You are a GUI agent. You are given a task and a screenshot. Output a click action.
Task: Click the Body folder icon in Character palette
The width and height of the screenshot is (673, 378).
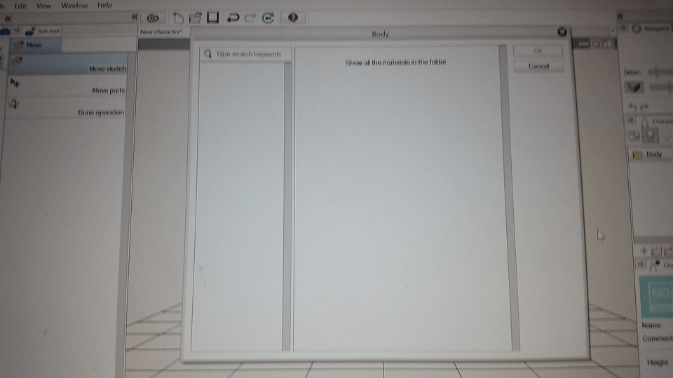[637, 155]
